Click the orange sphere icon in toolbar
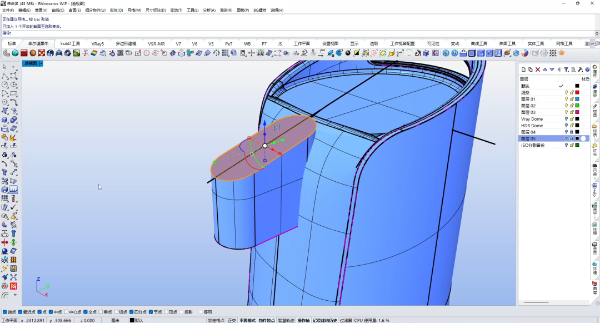The width and height of the screenshot is (600, 323). pyautogui.click(x=33, y=53)
